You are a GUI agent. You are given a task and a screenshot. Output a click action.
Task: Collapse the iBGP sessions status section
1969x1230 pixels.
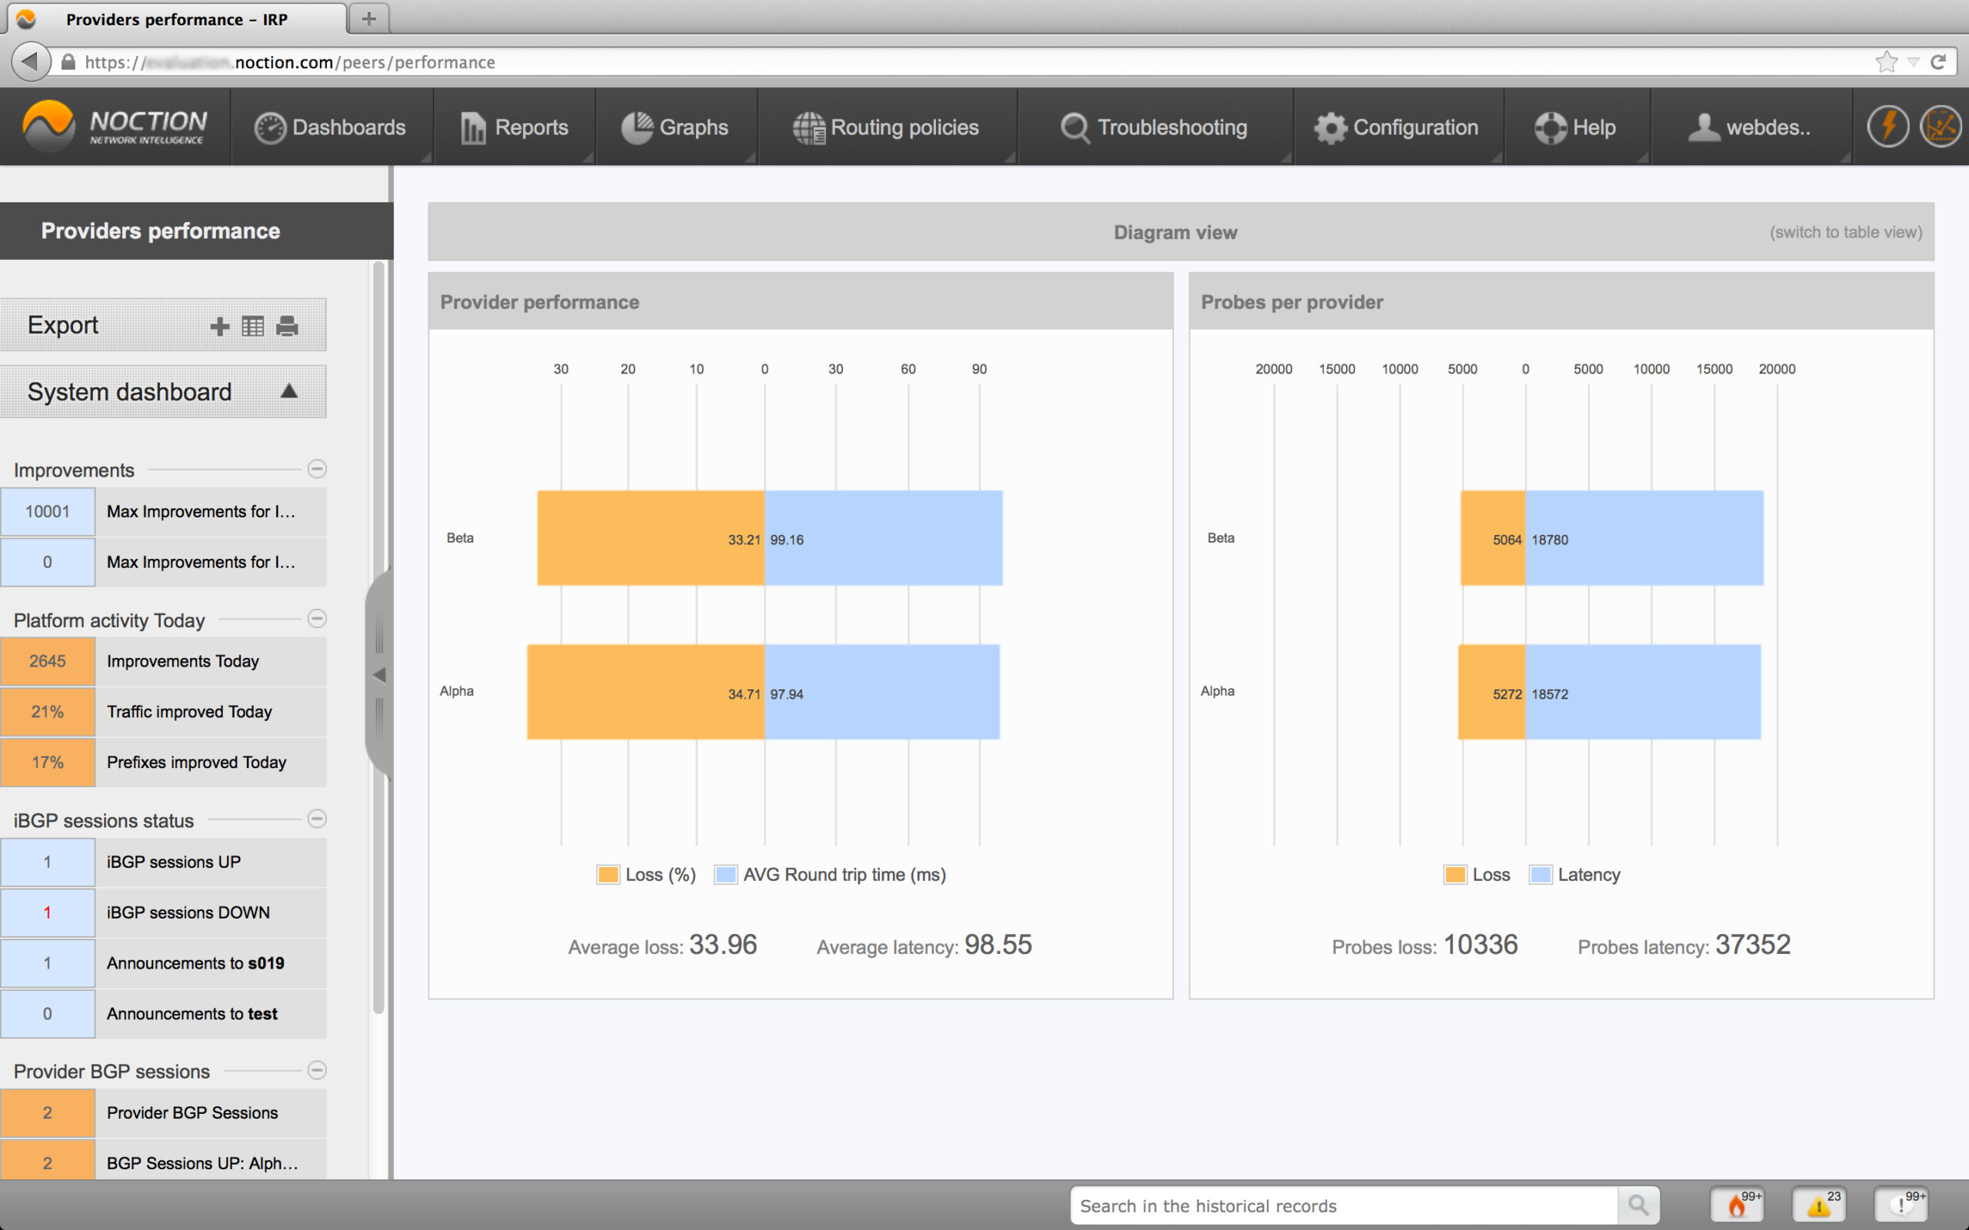click(x=318, y=819)
